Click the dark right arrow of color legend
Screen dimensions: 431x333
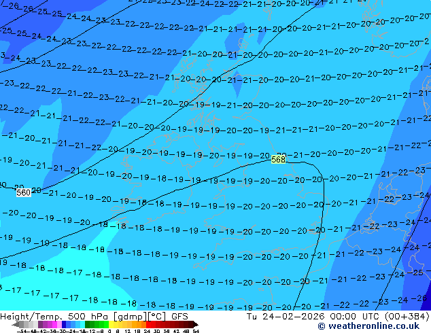tap(196, 324)
